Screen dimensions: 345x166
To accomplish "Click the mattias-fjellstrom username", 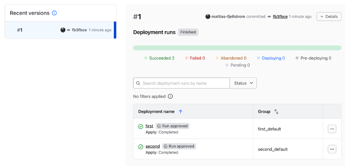I will click(x=228, y=16).
